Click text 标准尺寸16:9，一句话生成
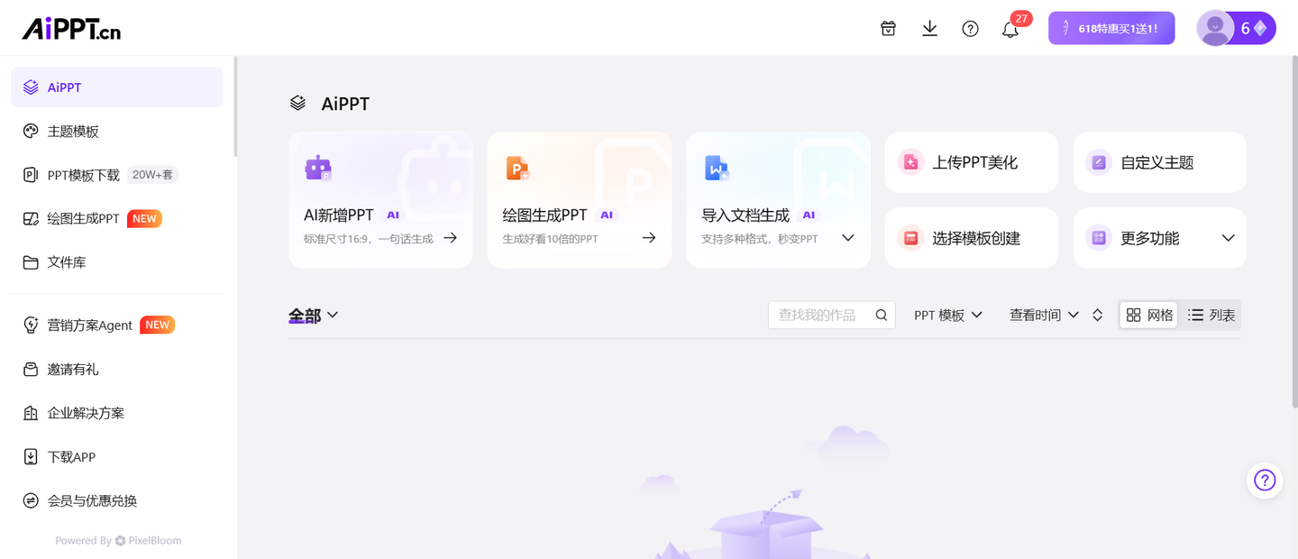The height and width of the screenshot is (559, 1298). 369,239
